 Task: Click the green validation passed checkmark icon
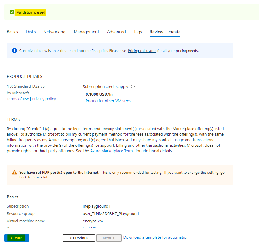point(12,12)
